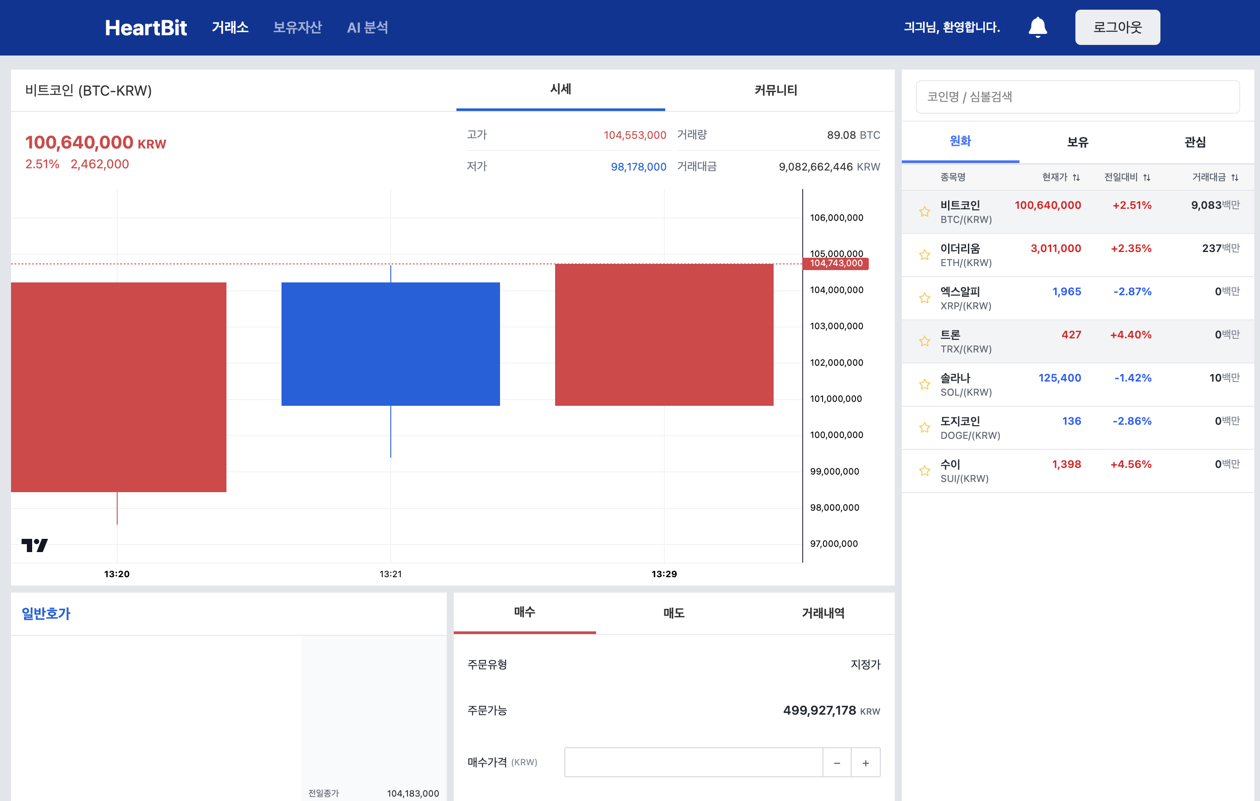Toggle favorite star for 이더리움
Viewport: 1260px width, 801px height.
tap(924, 255)
